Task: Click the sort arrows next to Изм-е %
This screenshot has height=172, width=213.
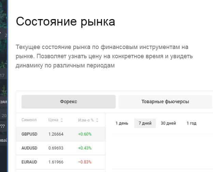Action: 97,120
